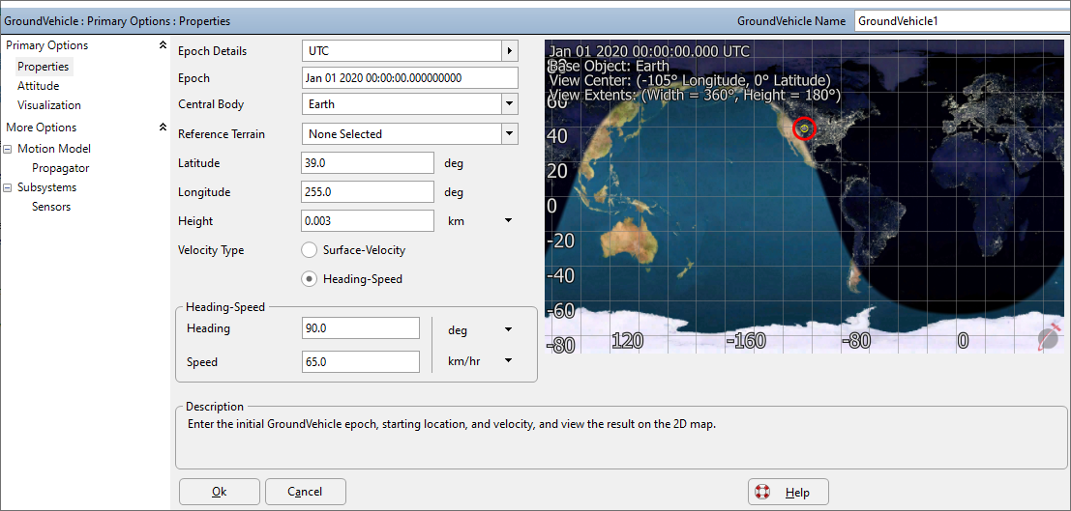Select Properties in the sidebar
1071x511 pixels.
44,67
